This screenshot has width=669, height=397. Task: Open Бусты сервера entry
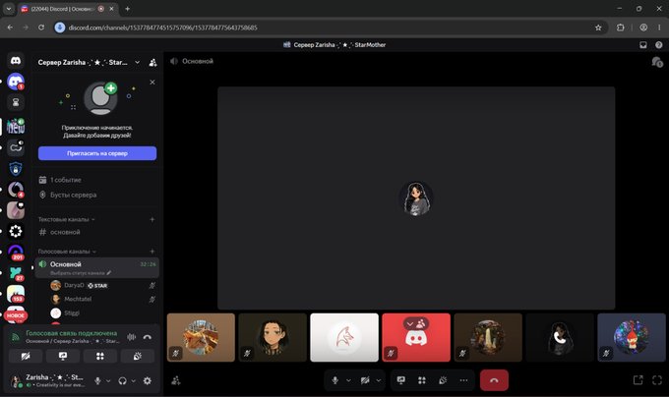tap(97, 195)
